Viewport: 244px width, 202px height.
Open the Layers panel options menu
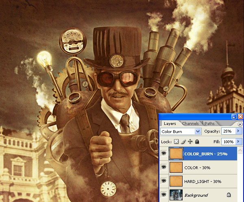240,124
